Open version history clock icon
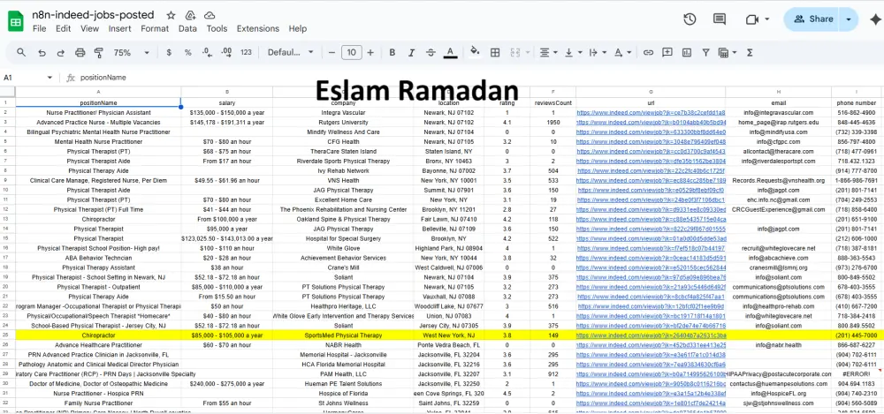This screenshot has width=884, height=414. click(x=690, y=19)
